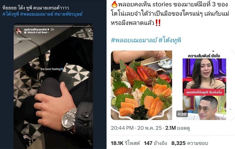The width and height of the screenshot is (235, 149).
Task: Close the Instagram story with X icon
Action: (x=89, y=31)
